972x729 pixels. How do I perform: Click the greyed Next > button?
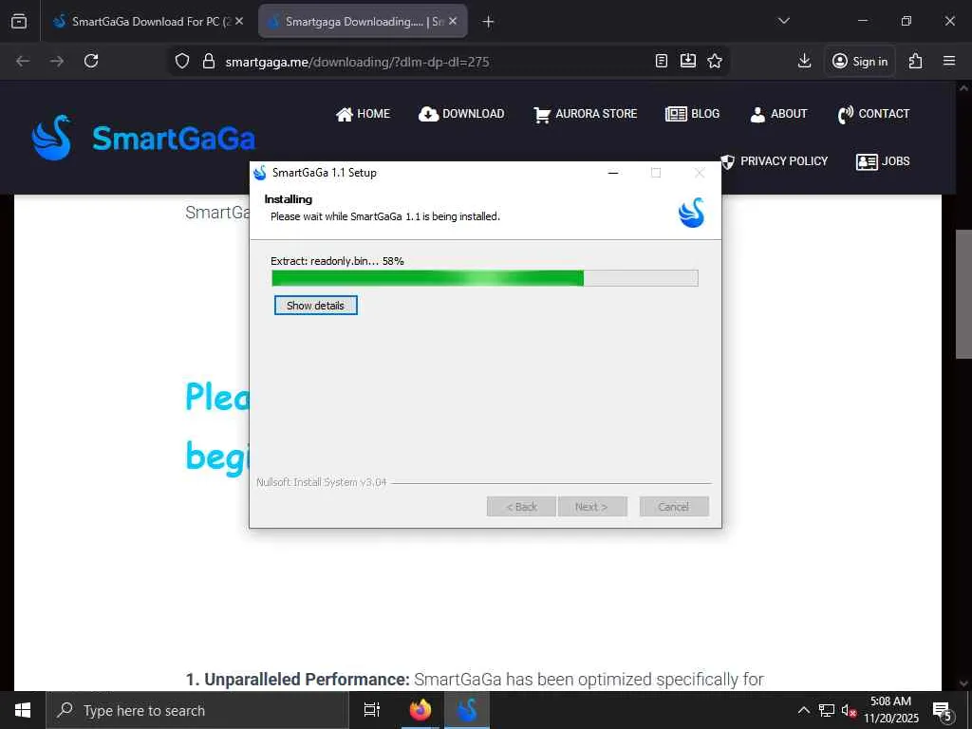point(592,507)
